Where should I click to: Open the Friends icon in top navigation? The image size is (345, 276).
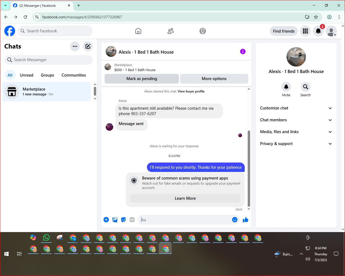pos(171,31)
